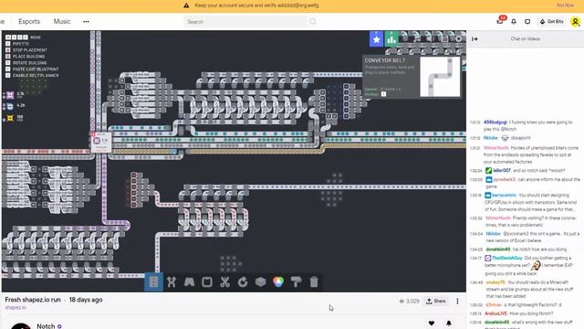Screen dimensions: 584x329
Task: Select the Painter tool
Action: click(296, 282)
